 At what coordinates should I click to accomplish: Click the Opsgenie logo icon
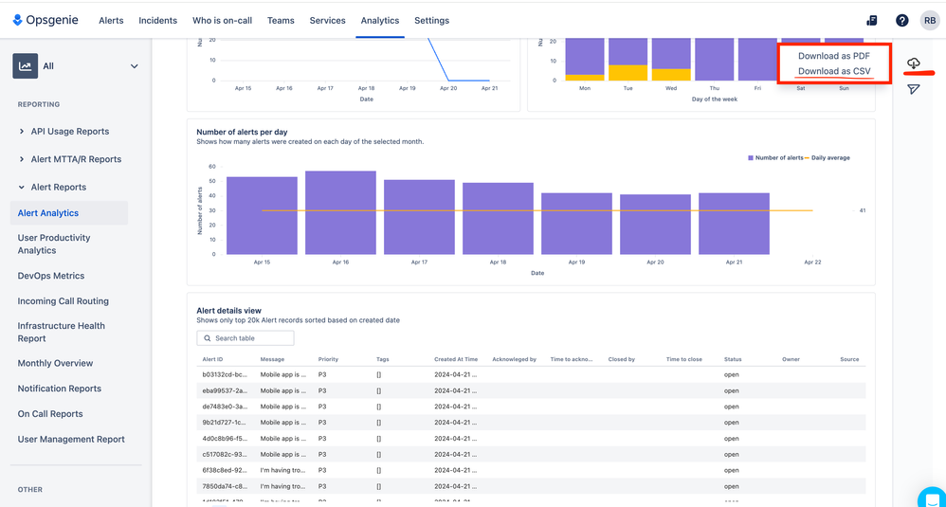click(x=18, y=20)
